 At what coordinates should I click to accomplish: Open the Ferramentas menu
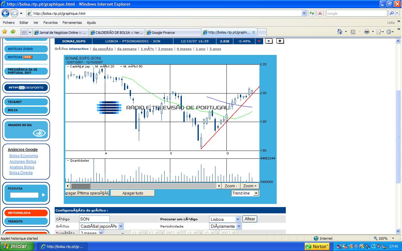coord(72,23)
